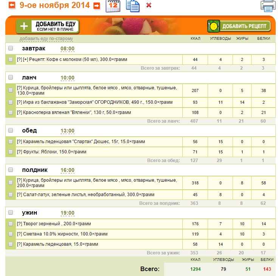Check the box for Красноперка вяленая row
The height and width of the screenshot is (276, 278).
(x=11, y=112)
